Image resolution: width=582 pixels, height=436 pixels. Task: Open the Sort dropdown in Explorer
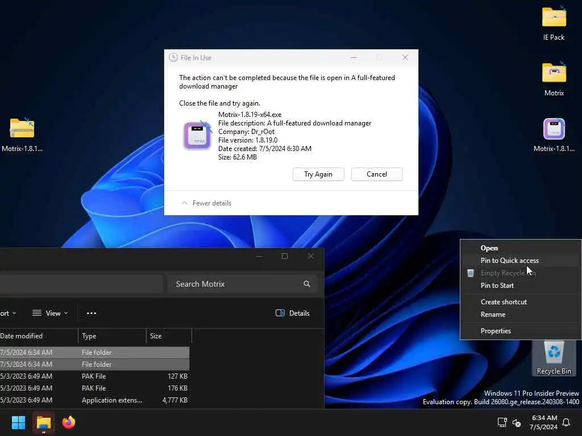(8, 313)
